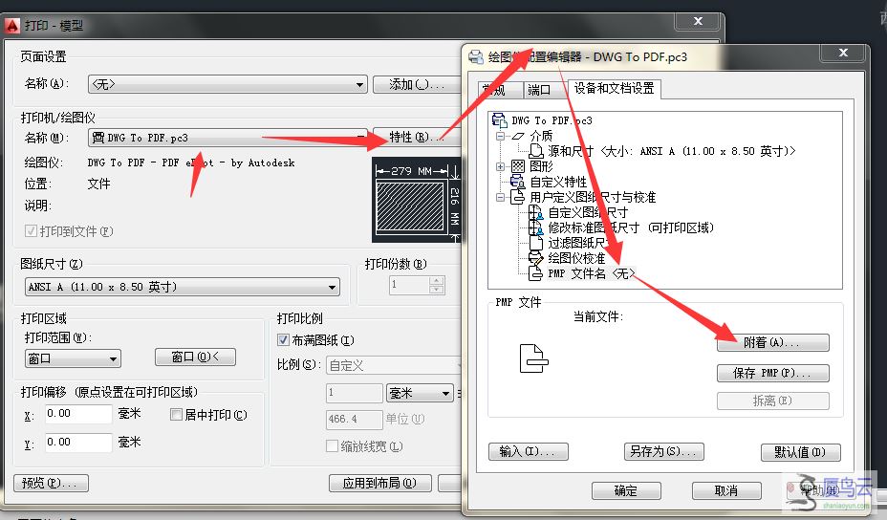Open the printer 名称 DWG To PDF.pc3 dropdown
The width and height of the screenshot is (887, 520).
[x=227, y=138]
